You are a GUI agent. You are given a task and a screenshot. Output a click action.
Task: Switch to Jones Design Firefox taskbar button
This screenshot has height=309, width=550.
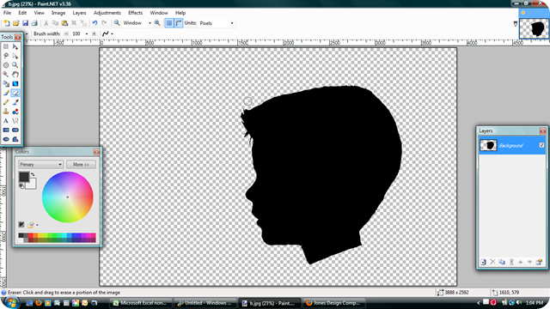(334, 303)
